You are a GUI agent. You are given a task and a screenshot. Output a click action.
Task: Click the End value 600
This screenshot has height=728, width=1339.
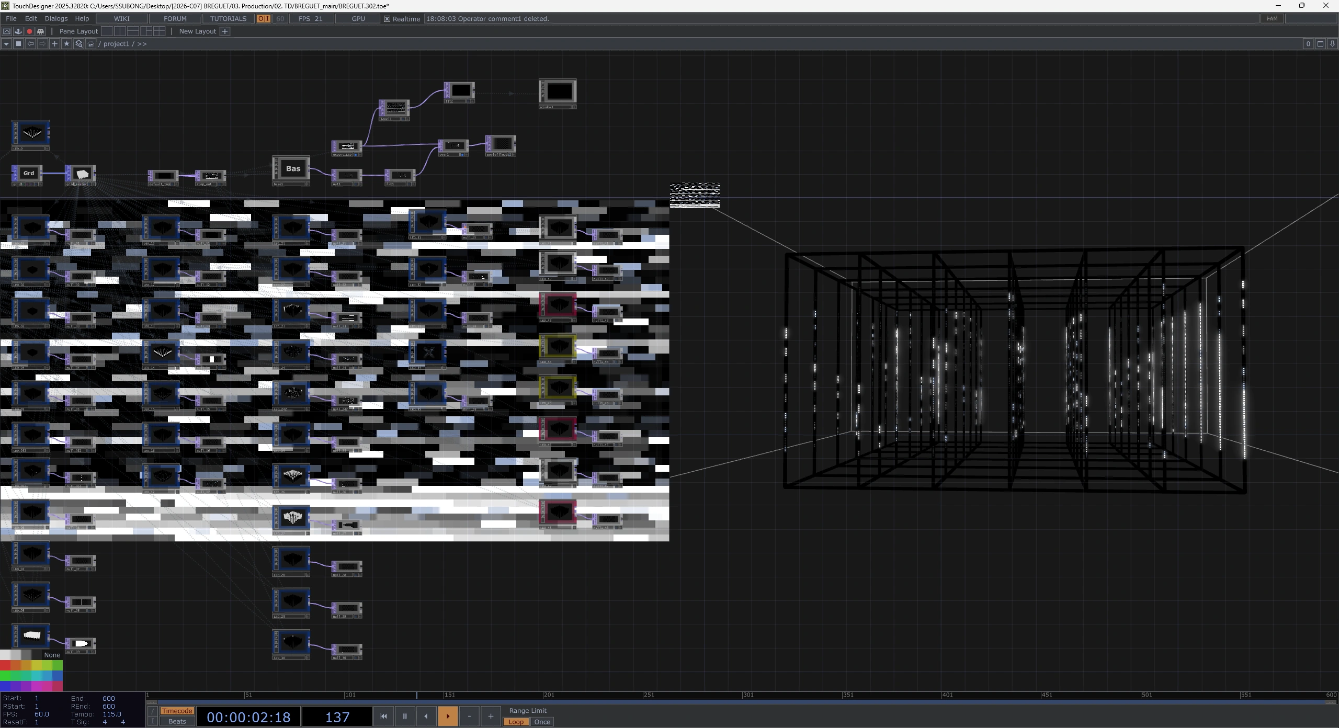tap(109, 698)
